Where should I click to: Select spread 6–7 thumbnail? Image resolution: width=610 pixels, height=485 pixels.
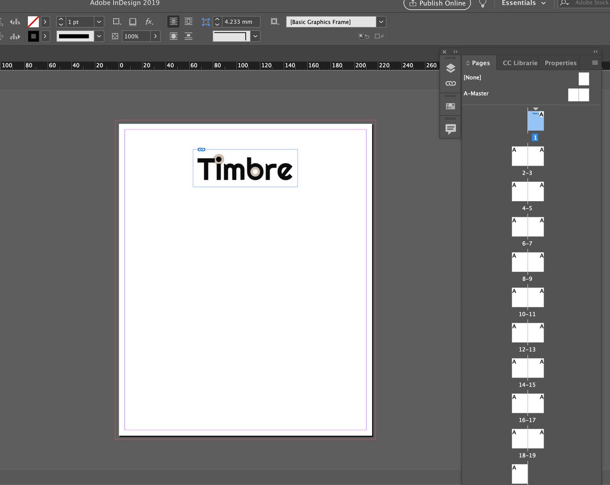(528, 227)
